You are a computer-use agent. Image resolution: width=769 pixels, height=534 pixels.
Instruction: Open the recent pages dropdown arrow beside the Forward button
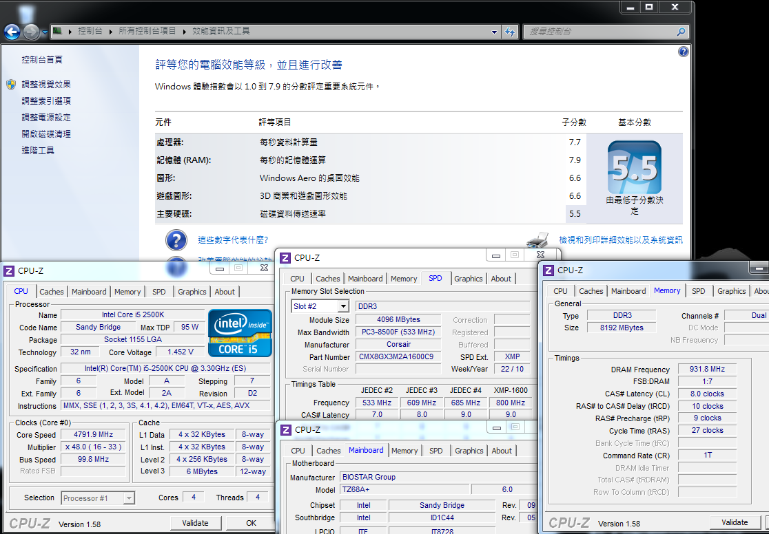[x=45, y=32]
